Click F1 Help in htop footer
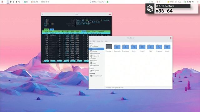200x112 pixels. [45, 61]
